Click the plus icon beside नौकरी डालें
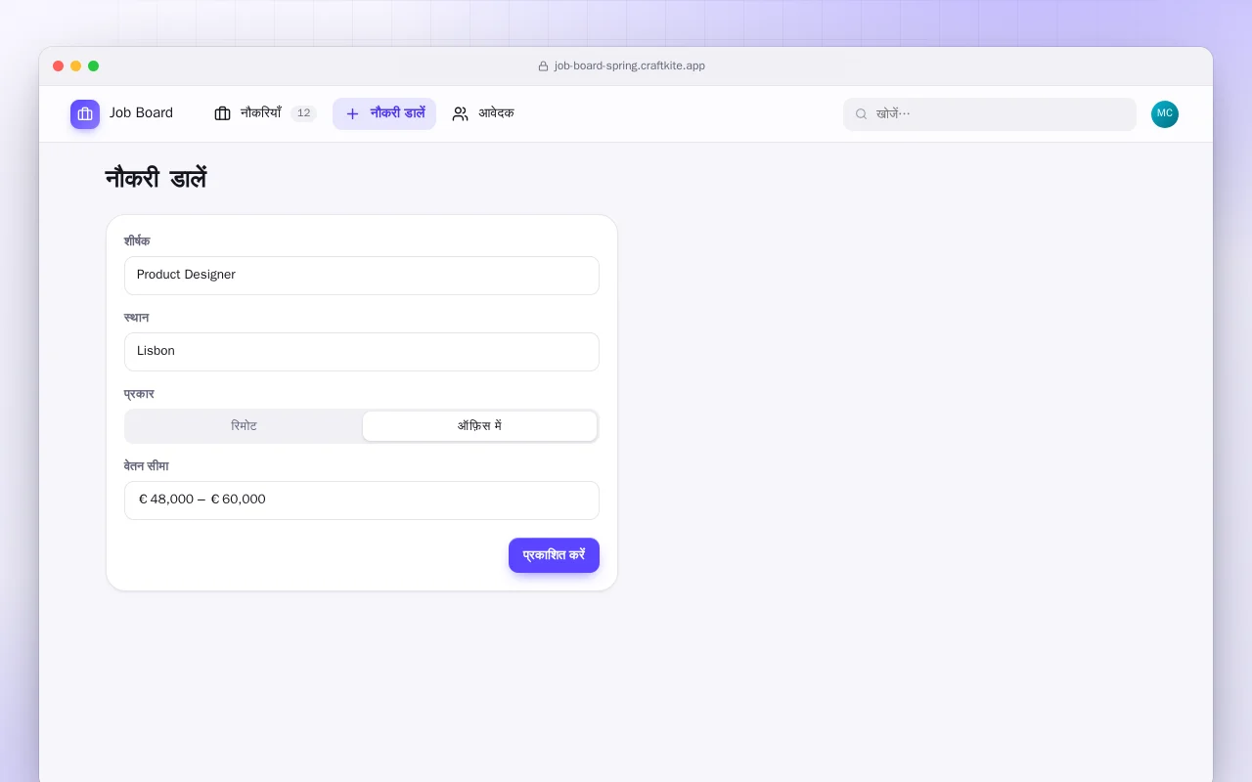 [352, 113]
